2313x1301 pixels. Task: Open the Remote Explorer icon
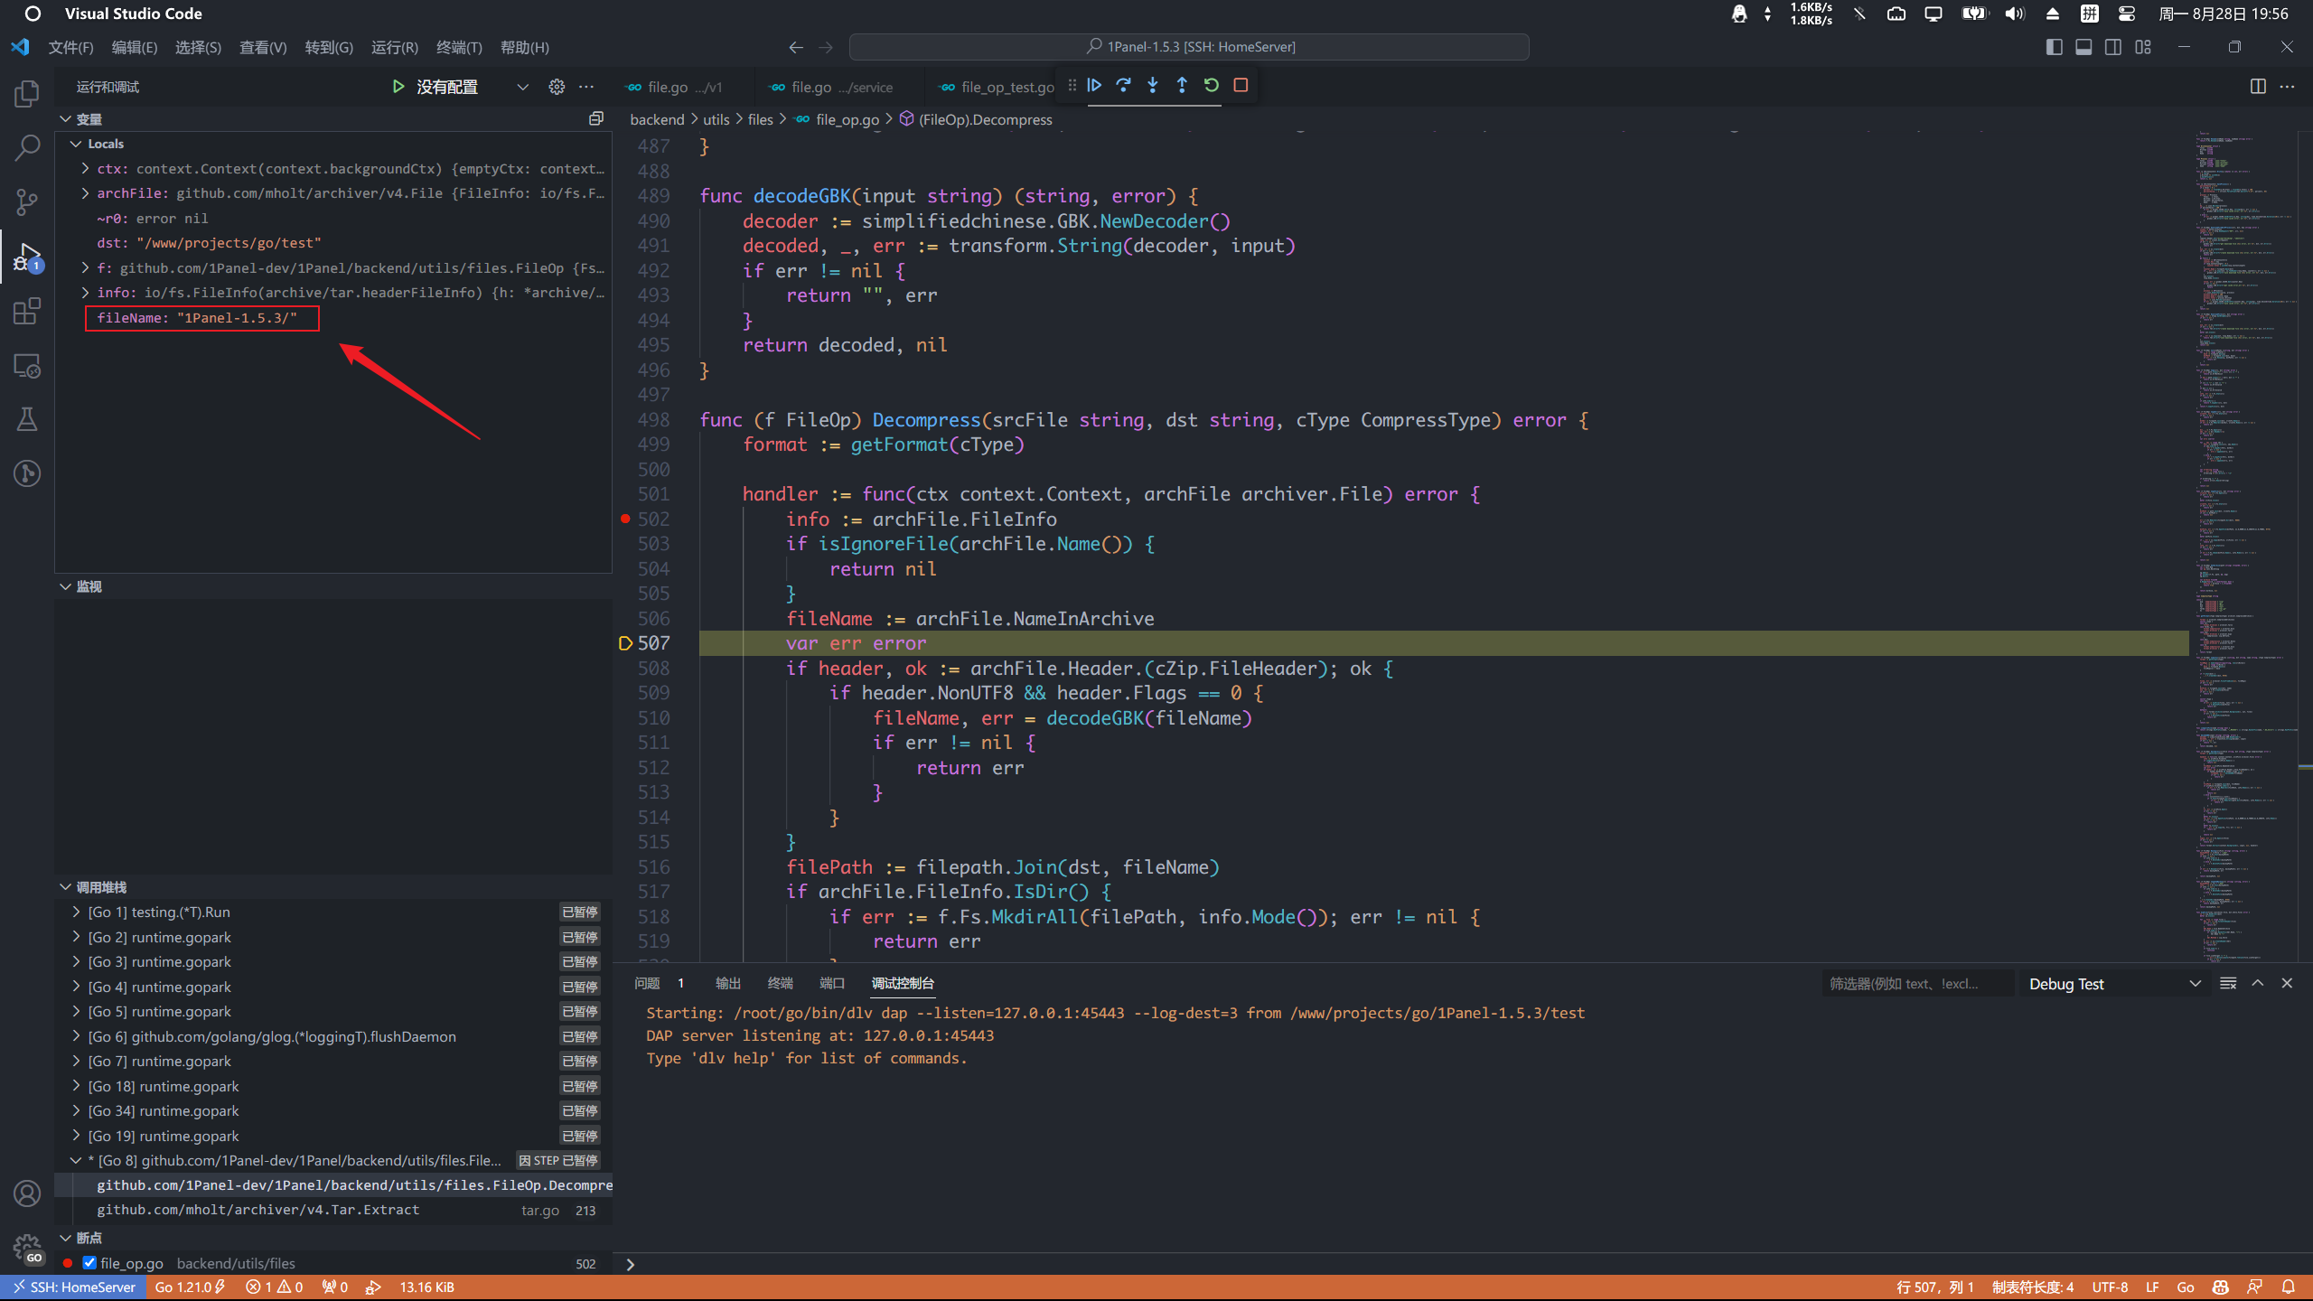[26, 365]
